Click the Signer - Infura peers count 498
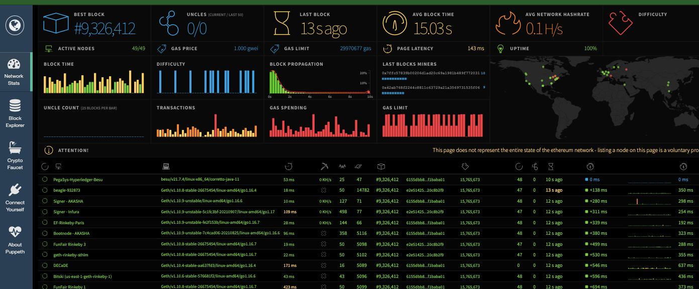 tap(343, 212)
